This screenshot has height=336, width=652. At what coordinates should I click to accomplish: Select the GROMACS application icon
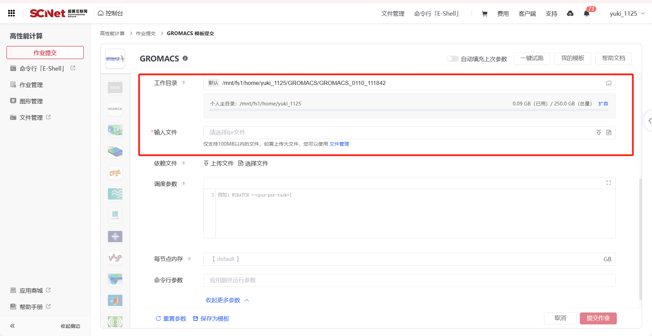pos(115,59)
